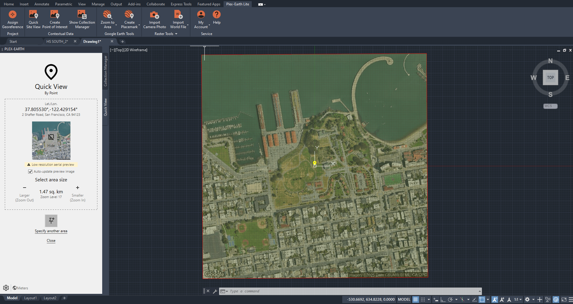Image resolution: width=573 pixels, height=304 pixels.
Task: Click Meters units globe icon
Action: tap(15, 288)
